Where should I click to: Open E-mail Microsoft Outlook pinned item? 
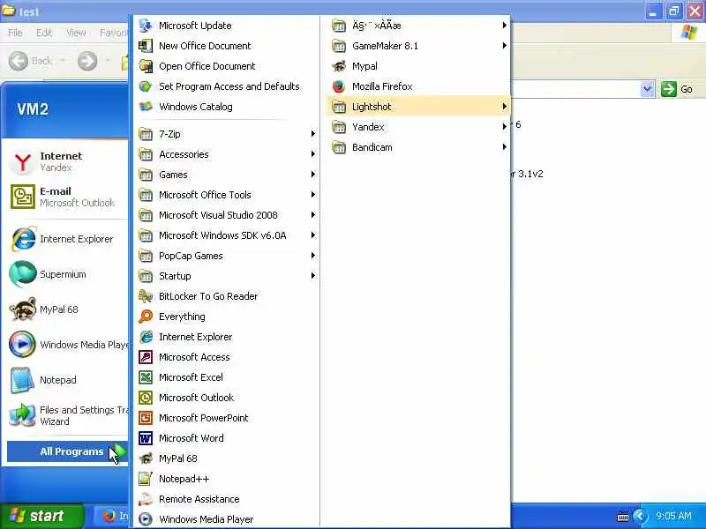coord(67,197)
